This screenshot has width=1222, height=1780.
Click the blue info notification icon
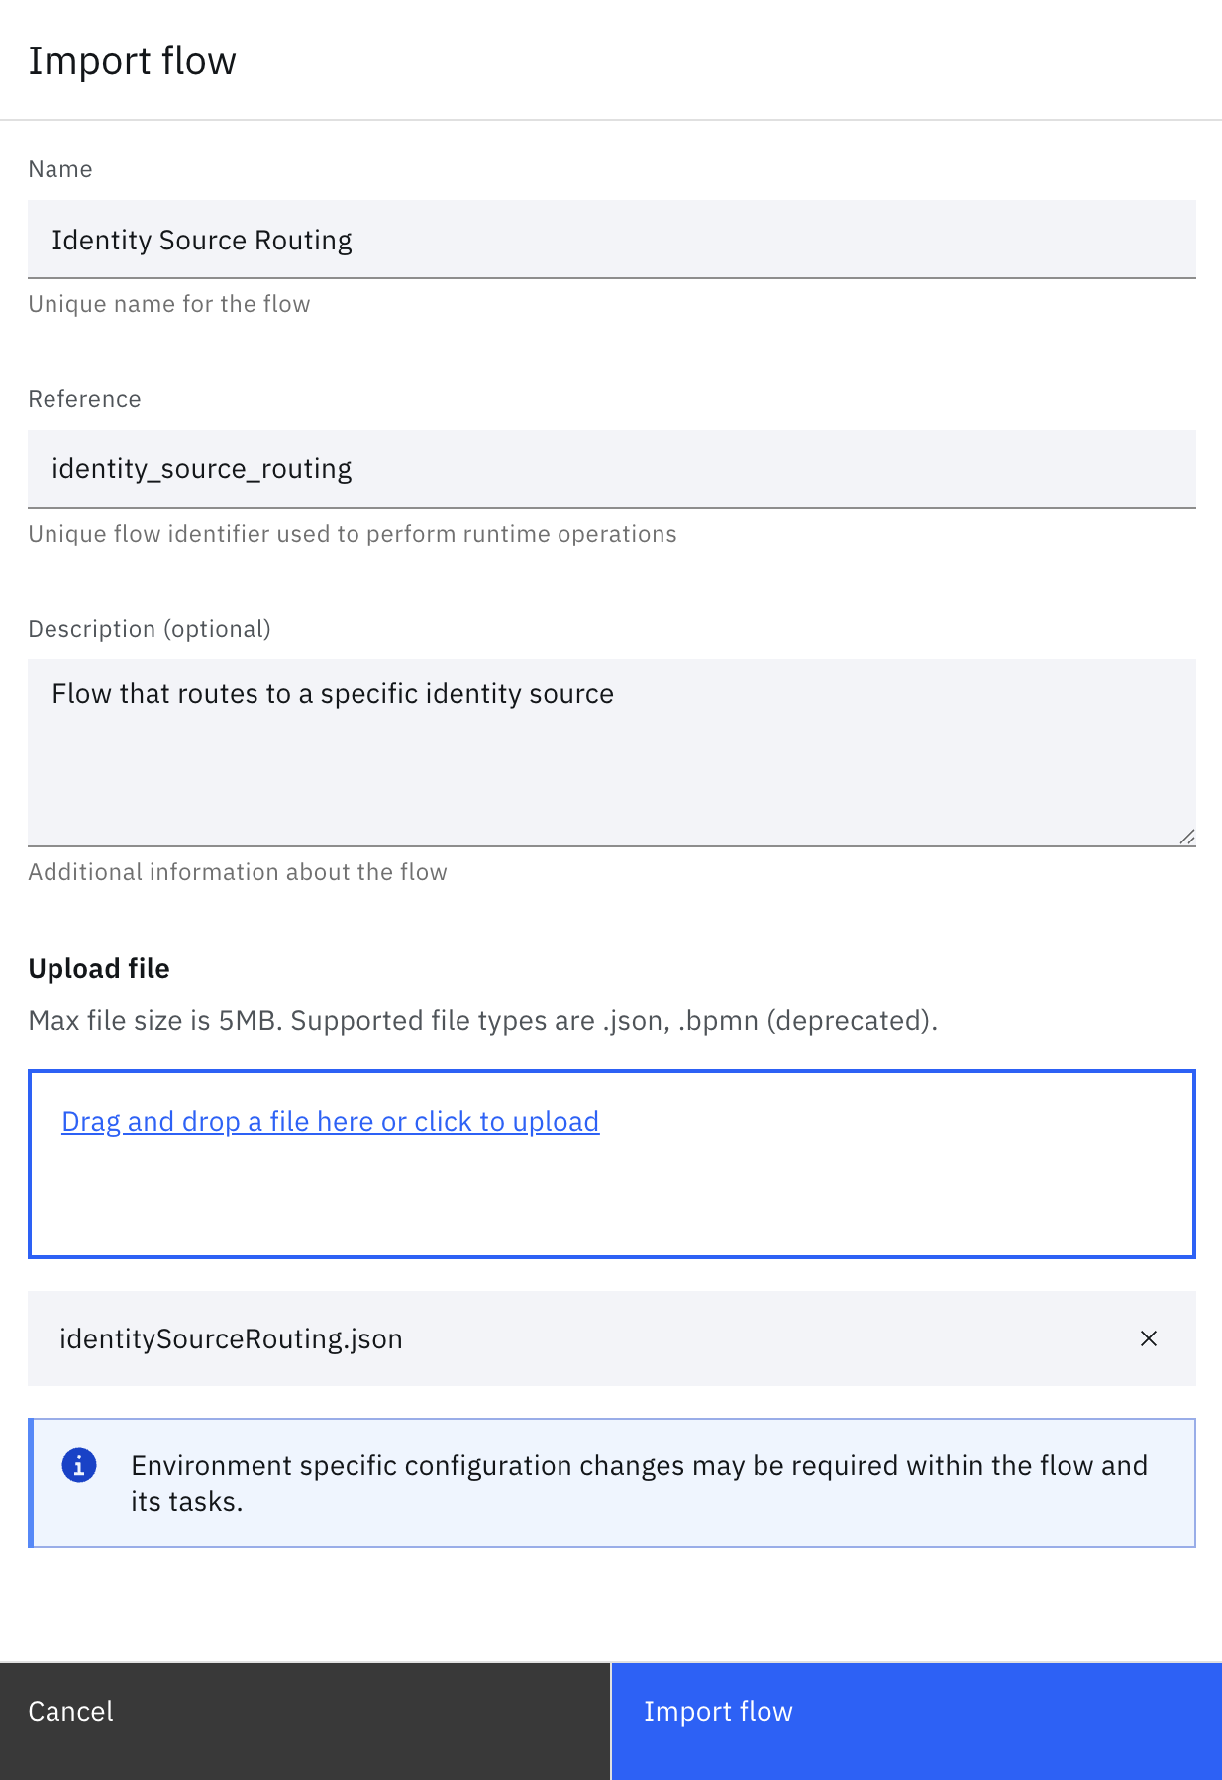click(79, 1465)
